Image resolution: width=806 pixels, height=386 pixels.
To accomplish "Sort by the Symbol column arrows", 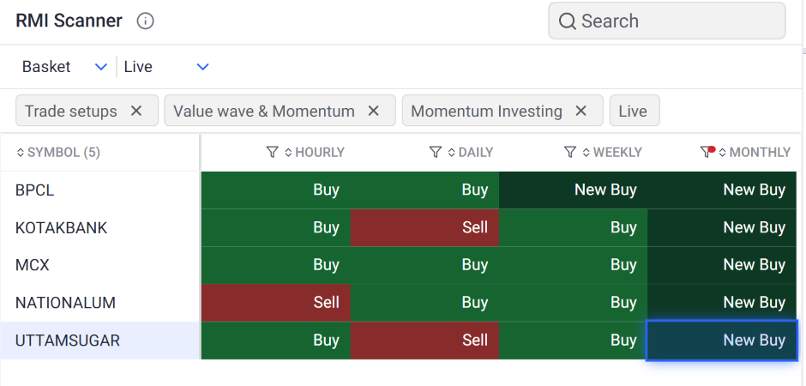I will click(21, 153).
